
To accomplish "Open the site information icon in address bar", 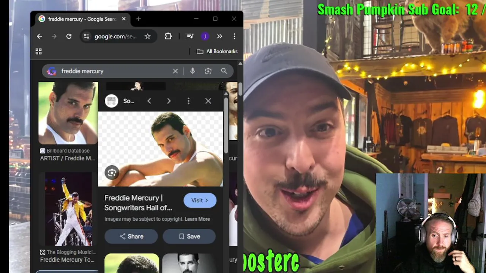I will 87,36.
